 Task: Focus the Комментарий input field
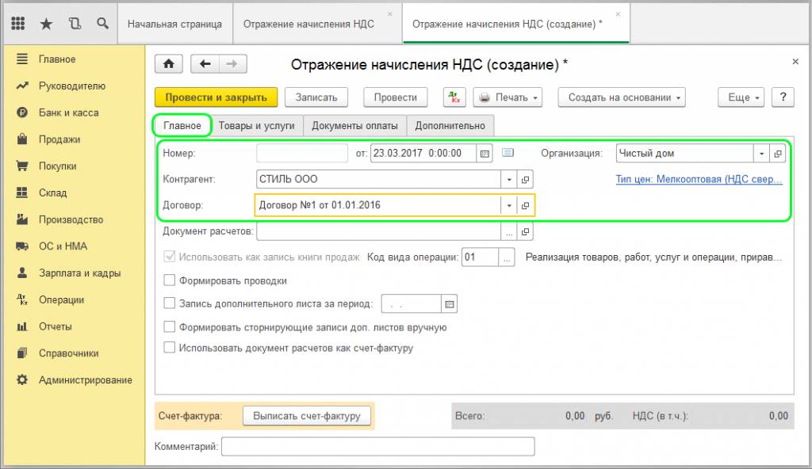378,446
